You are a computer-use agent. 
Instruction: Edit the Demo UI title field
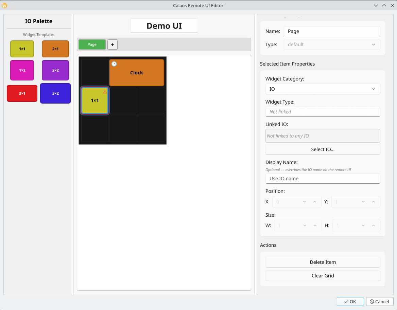click(164, 25)
